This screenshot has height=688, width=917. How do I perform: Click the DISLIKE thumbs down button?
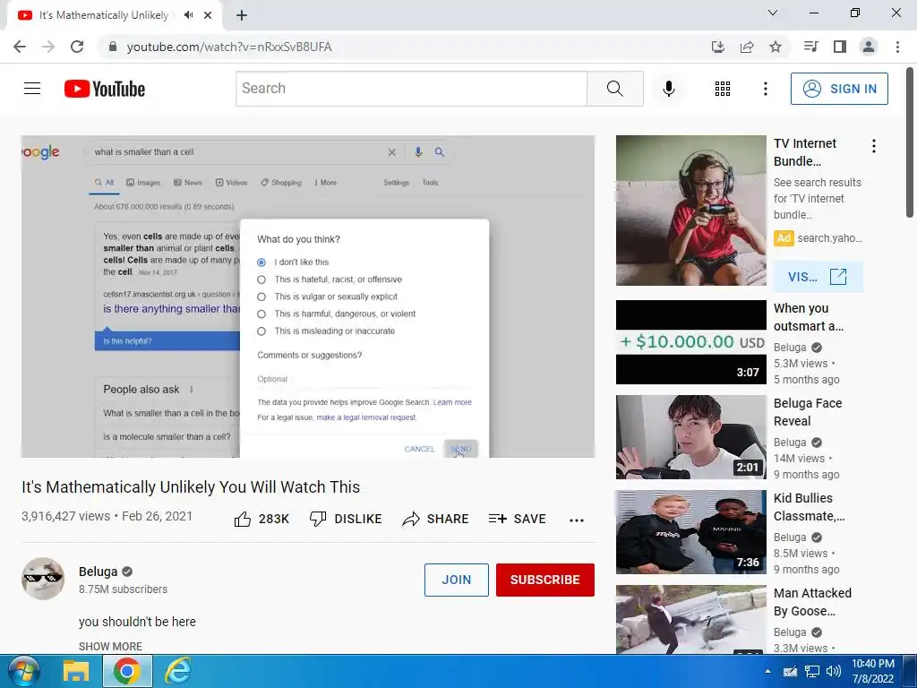[x=346, y=519]
